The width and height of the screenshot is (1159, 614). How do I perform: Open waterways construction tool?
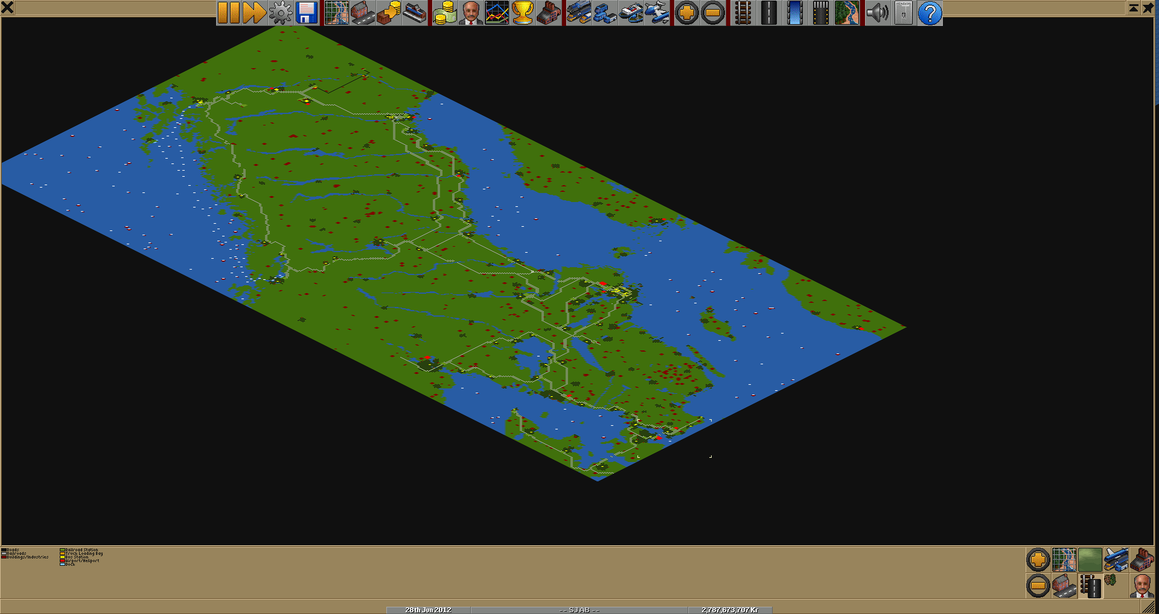coord(795,13)
